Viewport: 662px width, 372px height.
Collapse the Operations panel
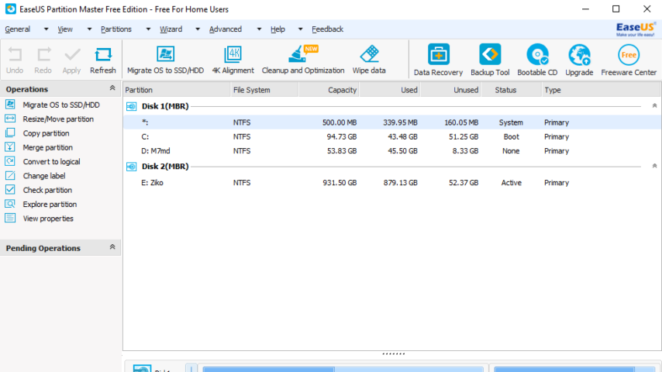[112, 88]
